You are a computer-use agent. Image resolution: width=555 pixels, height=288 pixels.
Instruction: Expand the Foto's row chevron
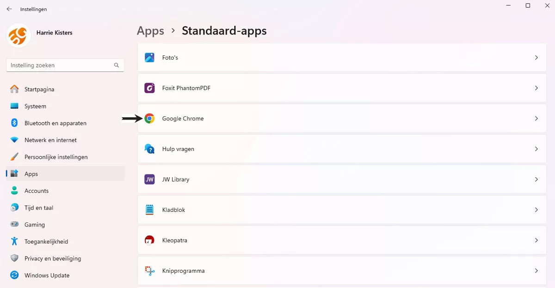point(536,58)
